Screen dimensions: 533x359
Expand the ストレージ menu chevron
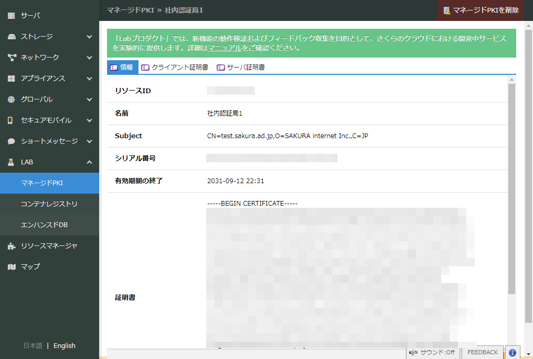[89, 37]
